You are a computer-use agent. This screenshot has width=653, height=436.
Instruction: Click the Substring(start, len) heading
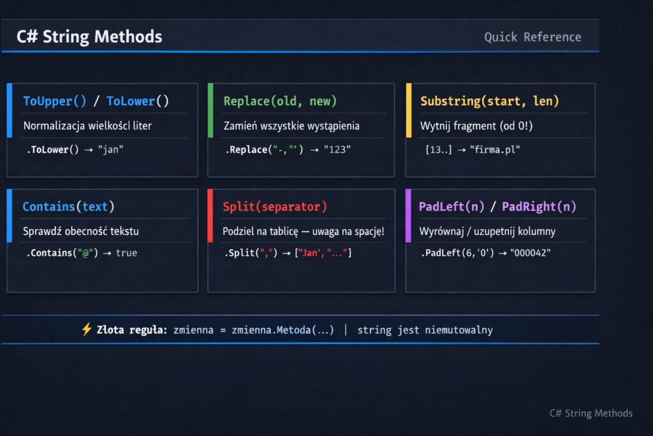(489, 101)
